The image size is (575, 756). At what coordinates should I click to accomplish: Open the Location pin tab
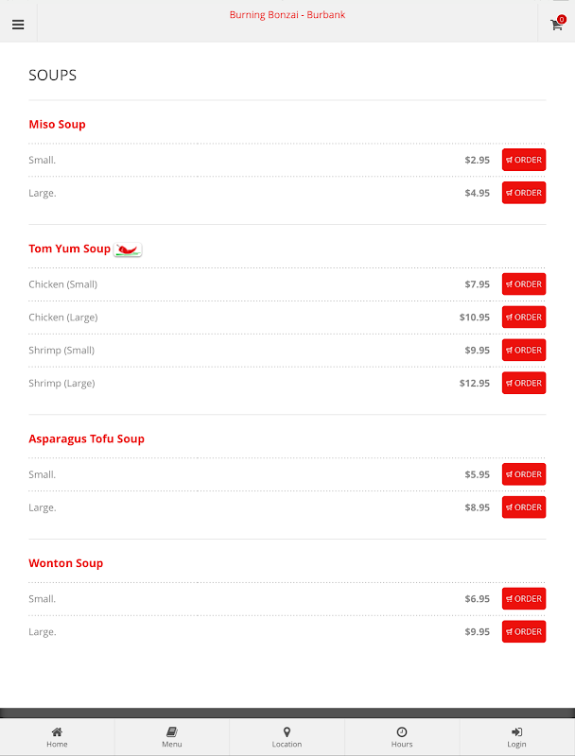[x=287, y=737]
